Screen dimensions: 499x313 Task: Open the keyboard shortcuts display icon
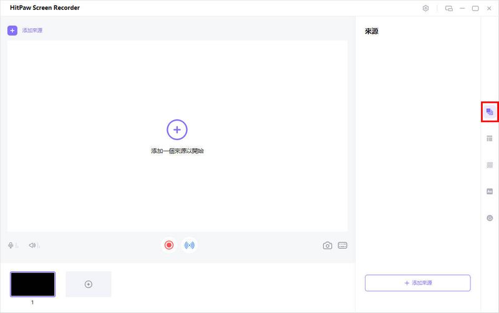[x=342, y=245]
